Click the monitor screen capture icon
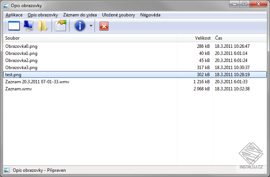Image resolution: width=270 pixels, height=177 pixels. pyautogui.click(x=28, y=26)
